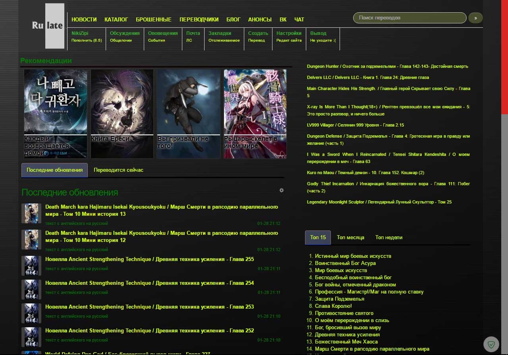Image resolution: width=508 pixels, height=355 pixels.
Task: Open the updates settings gear icon
Action: pos(282,190)
